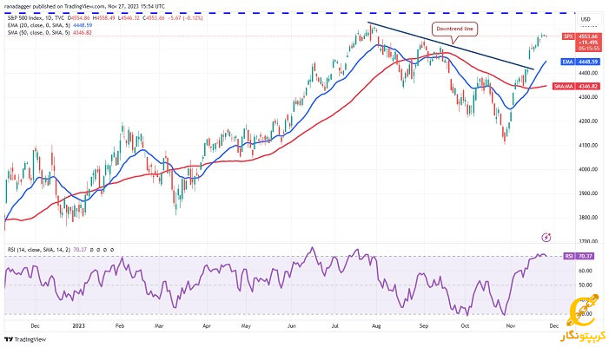The width and height of the screenshot is (609, 347).
Task: Open the USD currency selector
Action: coord(586,19)
